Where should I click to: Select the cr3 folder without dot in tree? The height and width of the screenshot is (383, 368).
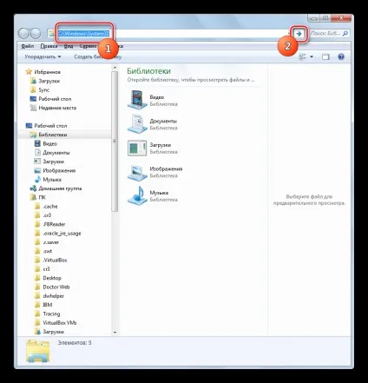[x=46, y=269]
